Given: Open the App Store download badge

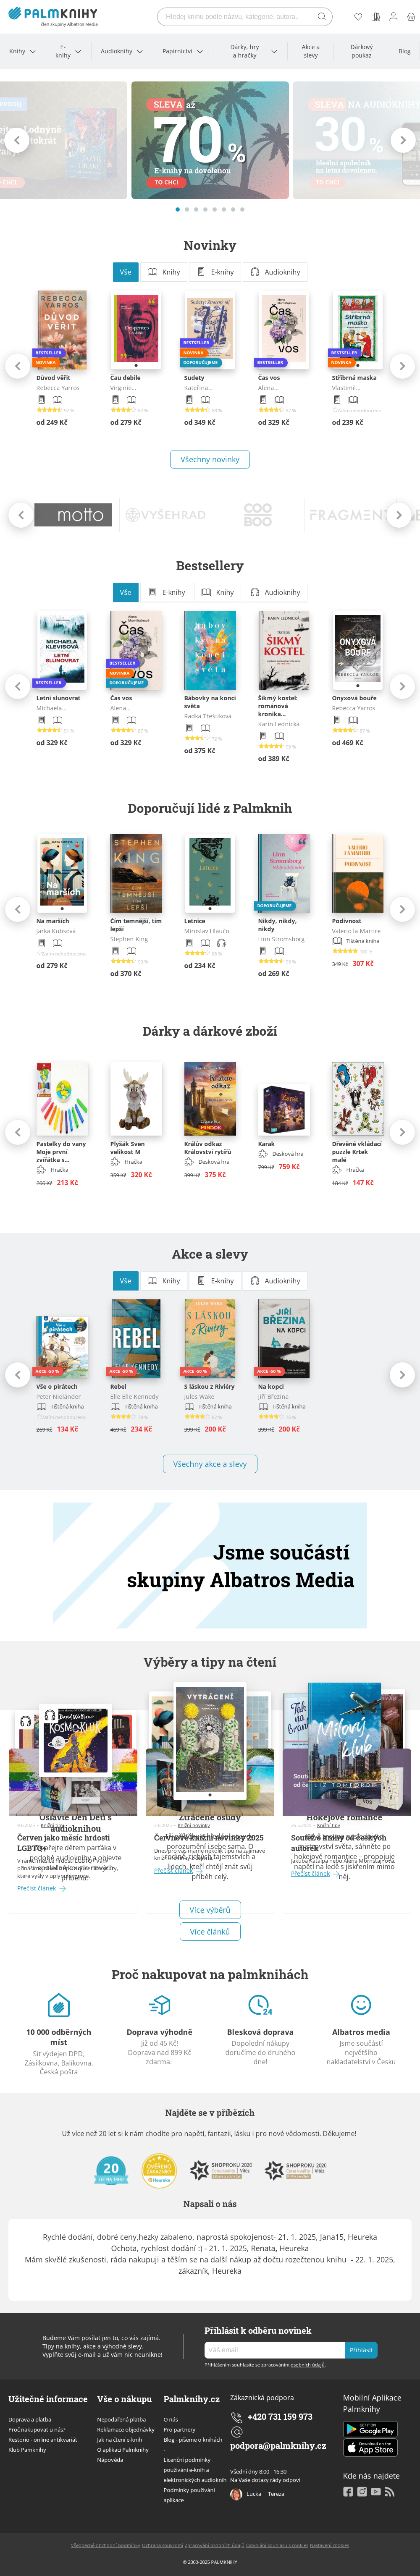Looking at the screenshot, I should [370, 2447].
